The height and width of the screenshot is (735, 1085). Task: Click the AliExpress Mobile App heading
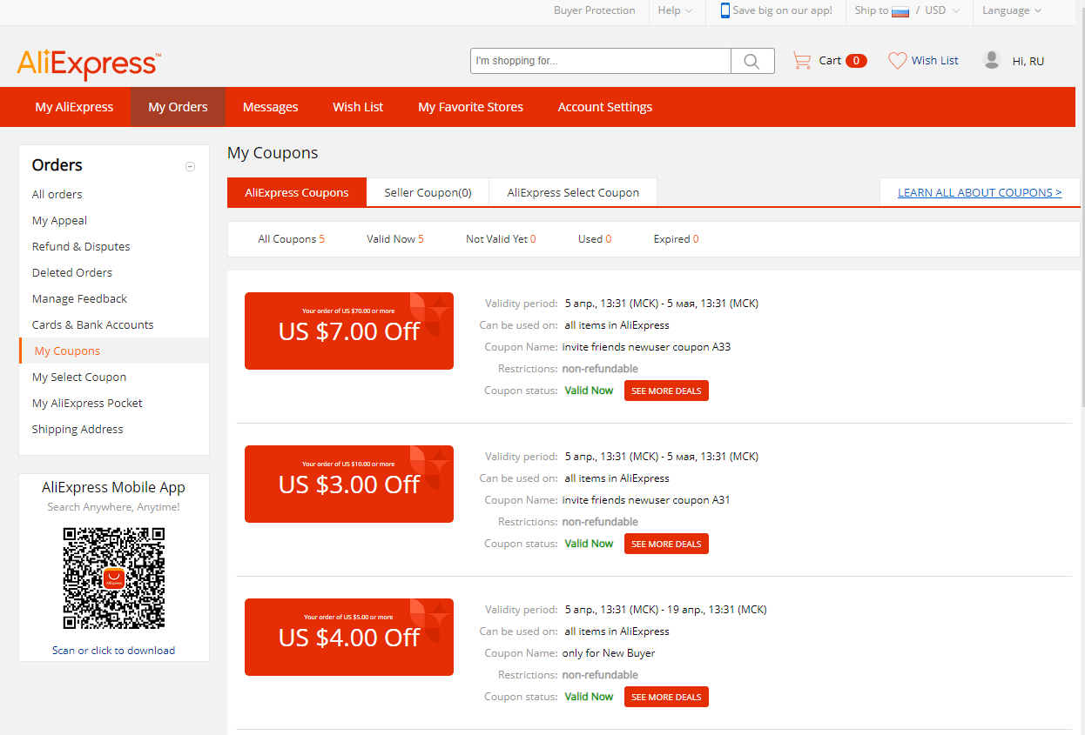click(114, 487)
